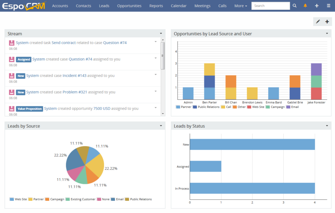
Task: Toggle Call legend swatch
Action: pos(223,107)
